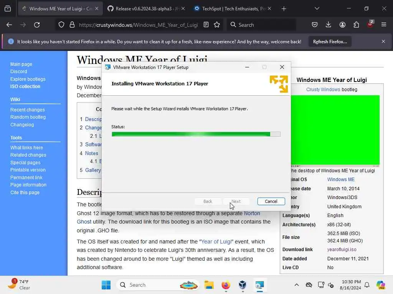Open Printable version link
Screen dimensions: 393x294
(28, 170)
